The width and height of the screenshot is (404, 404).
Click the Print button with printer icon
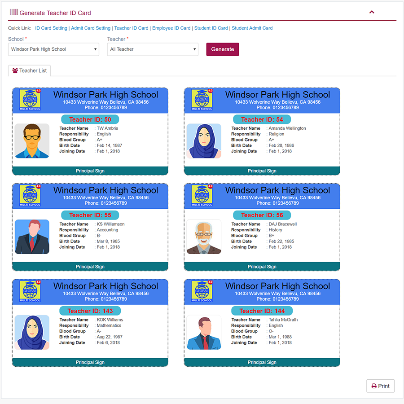click(380, 386)
